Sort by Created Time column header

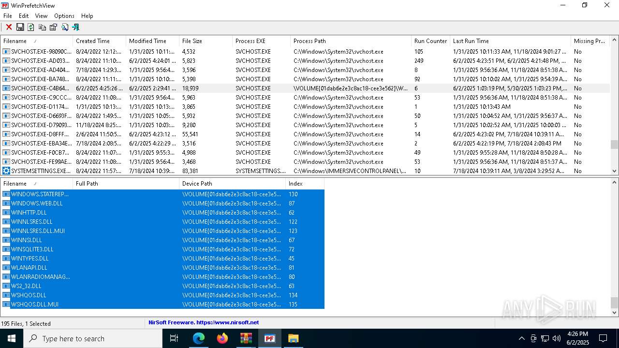coord(99,41)
